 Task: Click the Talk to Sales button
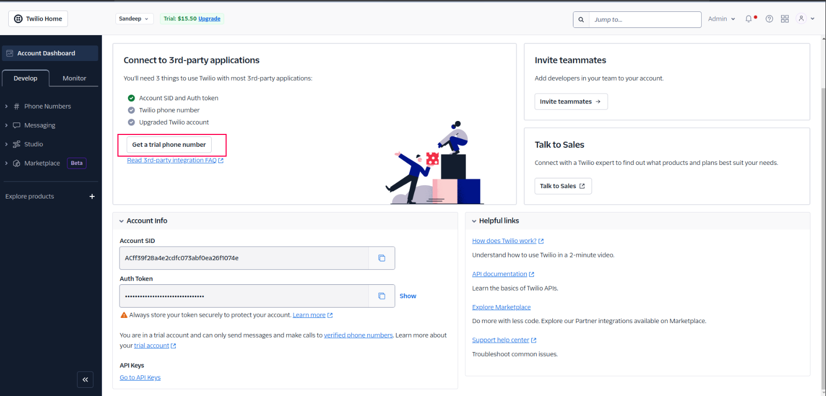[563, 186]
